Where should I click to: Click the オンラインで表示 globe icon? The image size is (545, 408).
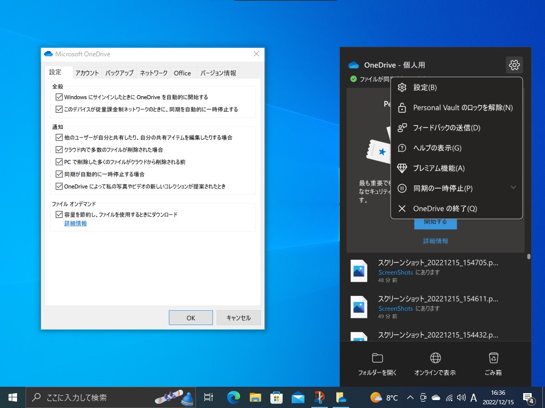pos(435,358)
